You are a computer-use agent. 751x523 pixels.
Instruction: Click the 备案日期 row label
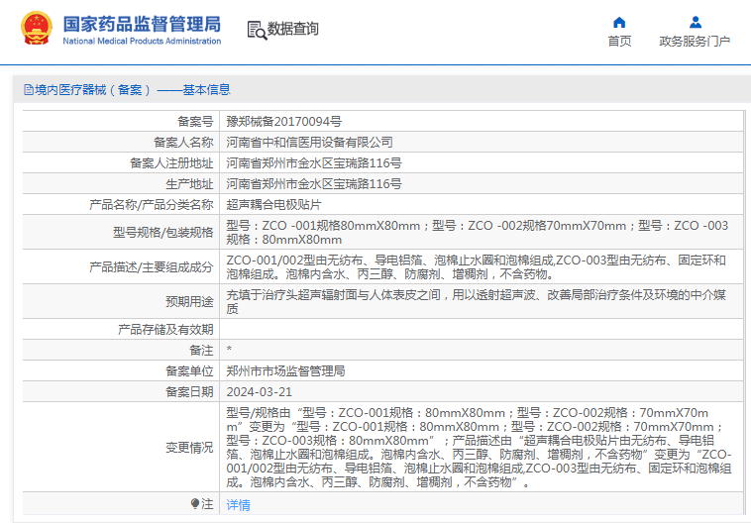point(189,392)
